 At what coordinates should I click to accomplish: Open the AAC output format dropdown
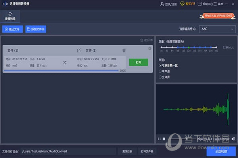point(217,29)
